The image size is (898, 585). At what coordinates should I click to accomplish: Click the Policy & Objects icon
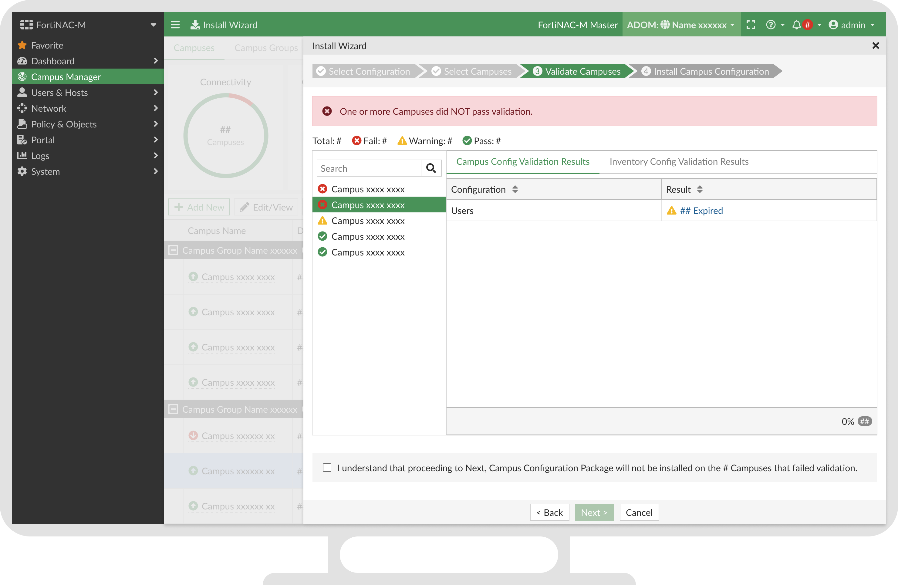[22, 124]
